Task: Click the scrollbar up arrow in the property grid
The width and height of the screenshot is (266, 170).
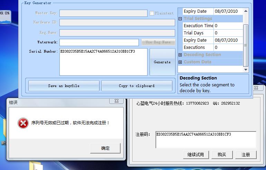Action: coord(246,11)
